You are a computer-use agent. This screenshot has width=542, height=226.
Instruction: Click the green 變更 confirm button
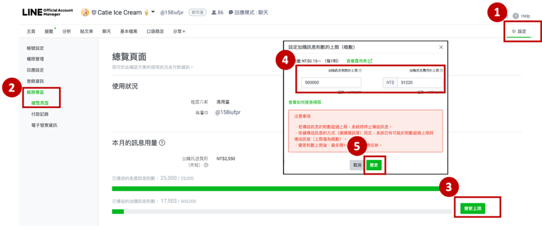coord(374,166)
